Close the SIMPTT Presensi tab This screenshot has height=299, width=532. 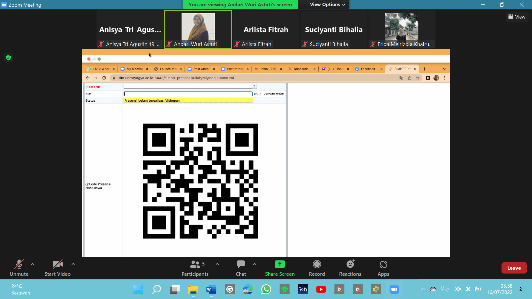coord(415,69)
